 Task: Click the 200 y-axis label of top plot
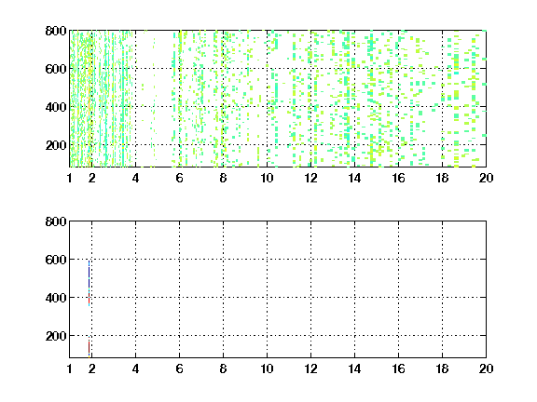56,145
